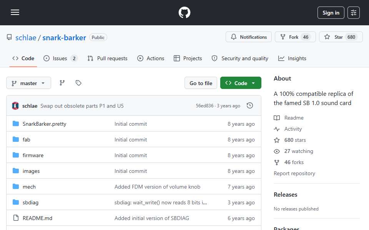Screen dimensions: 369x230
Task: Open the Releases heading link
Action: [285, 195]
